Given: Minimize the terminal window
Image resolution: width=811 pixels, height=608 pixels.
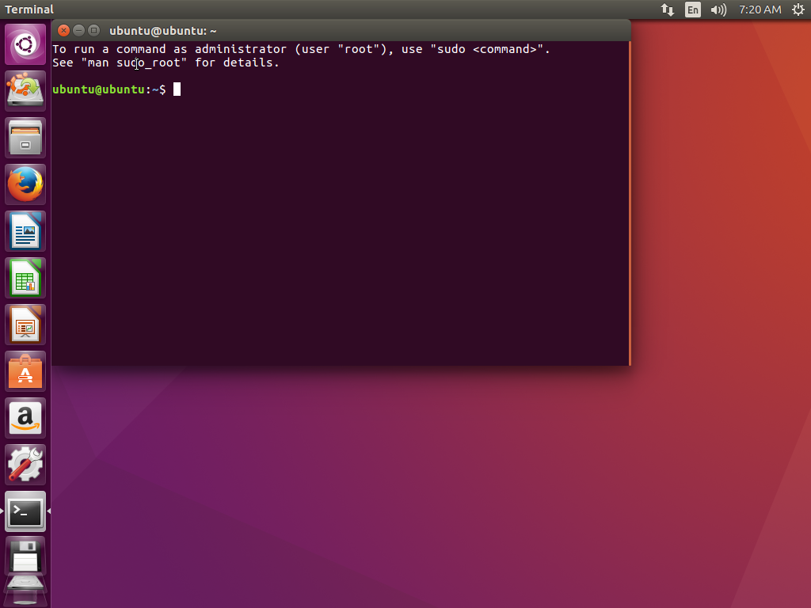Looking at the screenshot, I should 78,31.
